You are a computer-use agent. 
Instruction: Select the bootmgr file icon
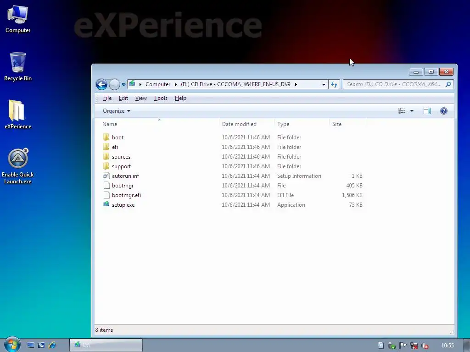(x=106, y=185)
